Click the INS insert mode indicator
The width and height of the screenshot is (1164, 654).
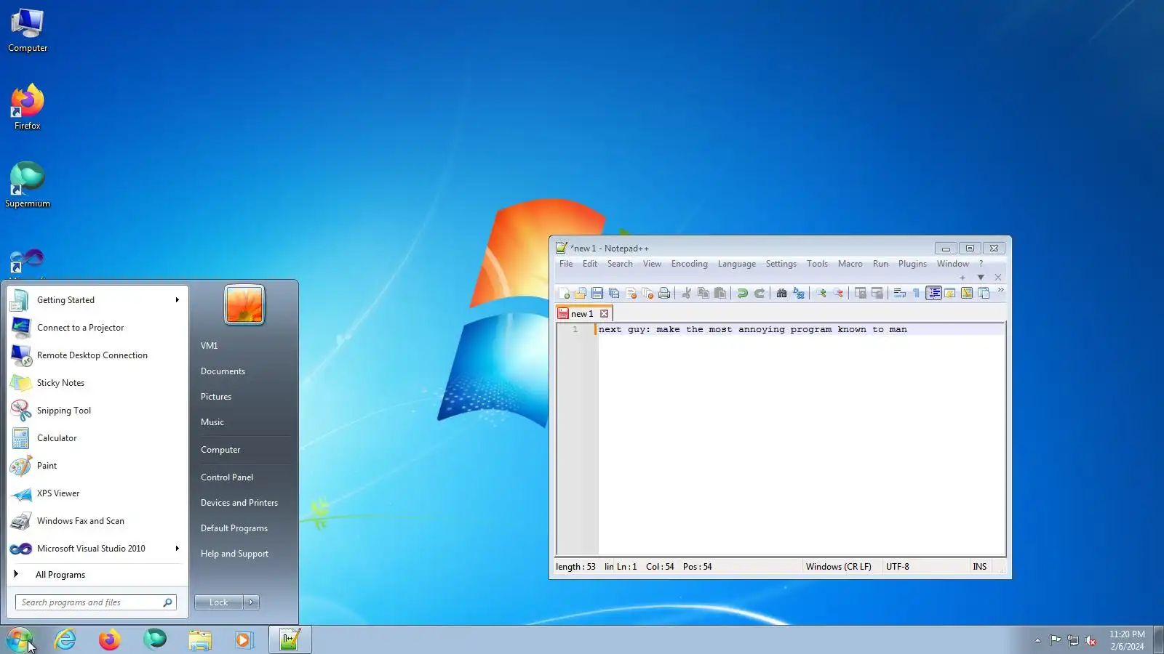980,567
